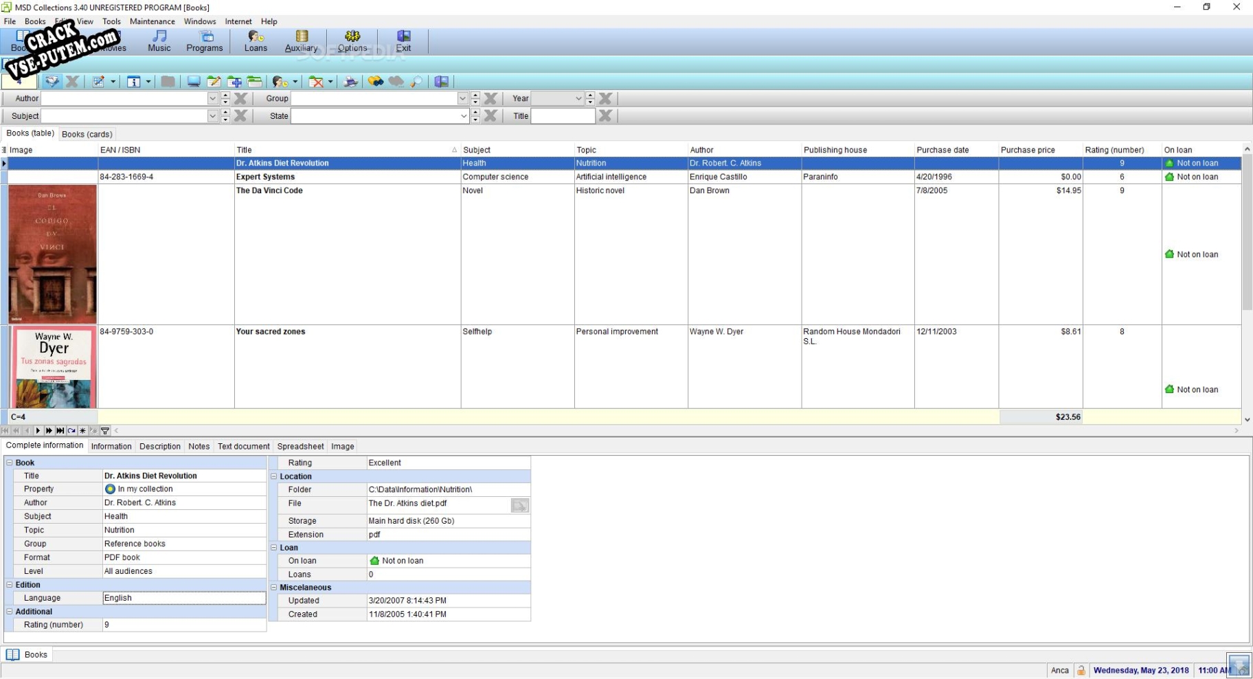Clear the Author filter with X
The image size is (1253, 679).
click(240, 98)
